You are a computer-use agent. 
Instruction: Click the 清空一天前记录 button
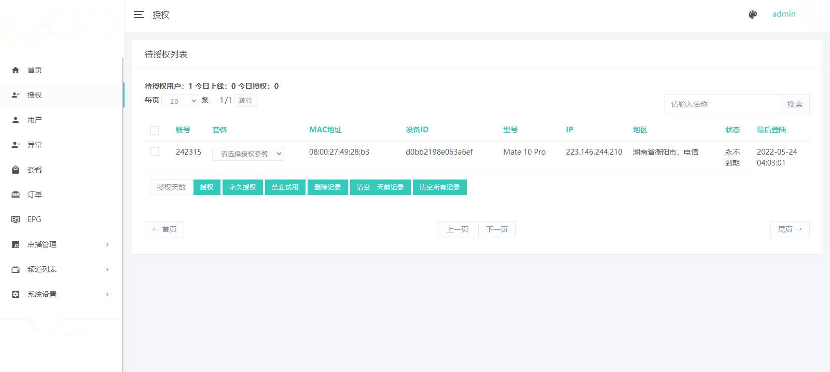click(x=380, y=187)
